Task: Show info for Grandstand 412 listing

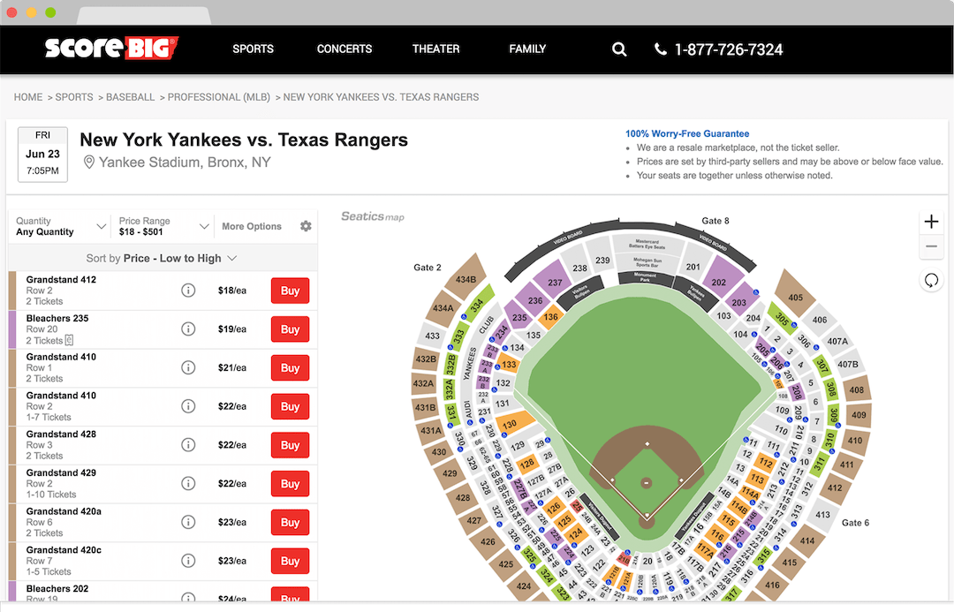Action: click(188, 291)
